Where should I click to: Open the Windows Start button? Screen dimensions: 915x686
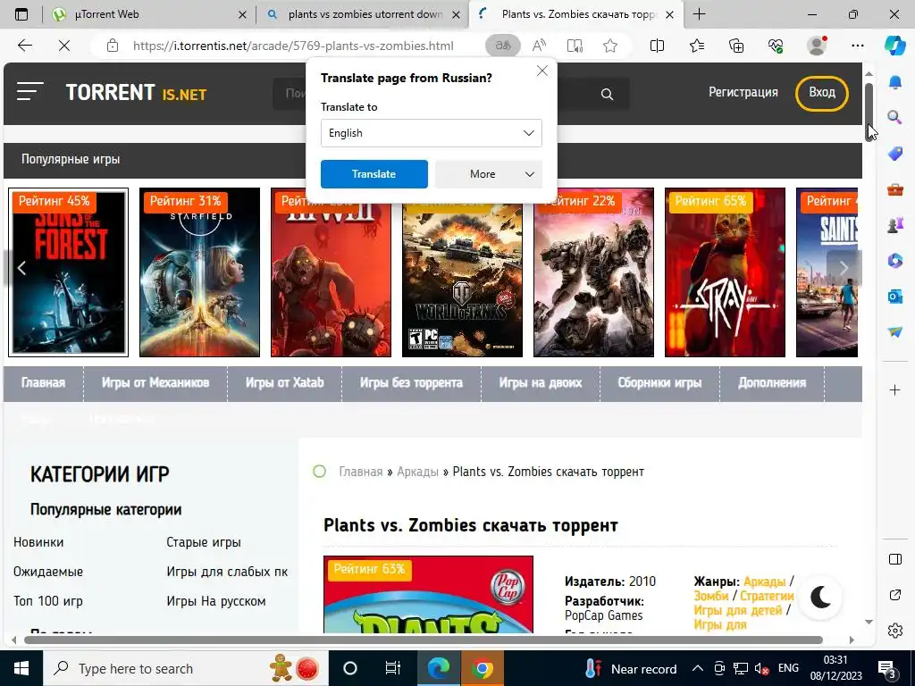click(21, 668)
